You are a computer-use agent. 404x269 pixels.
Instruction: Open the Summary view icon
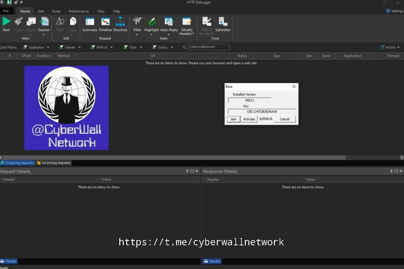point(90,21)
